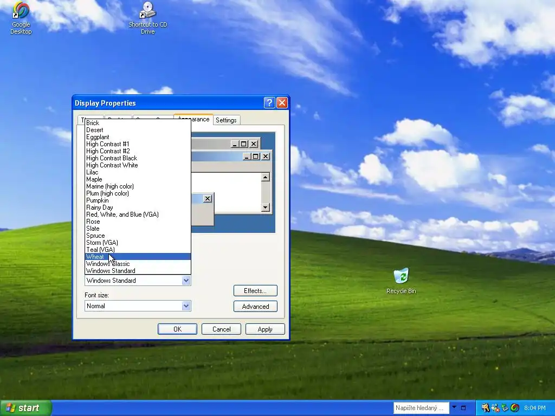Viewport: 555px width, 416px height.
Task: Select Storm (VGA) scheme
Action: click(x=138, y=243)
